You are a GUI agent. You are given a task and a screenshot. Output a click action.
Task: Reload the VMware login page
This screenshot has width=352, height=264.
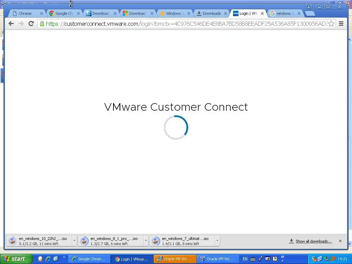(31, 24)
